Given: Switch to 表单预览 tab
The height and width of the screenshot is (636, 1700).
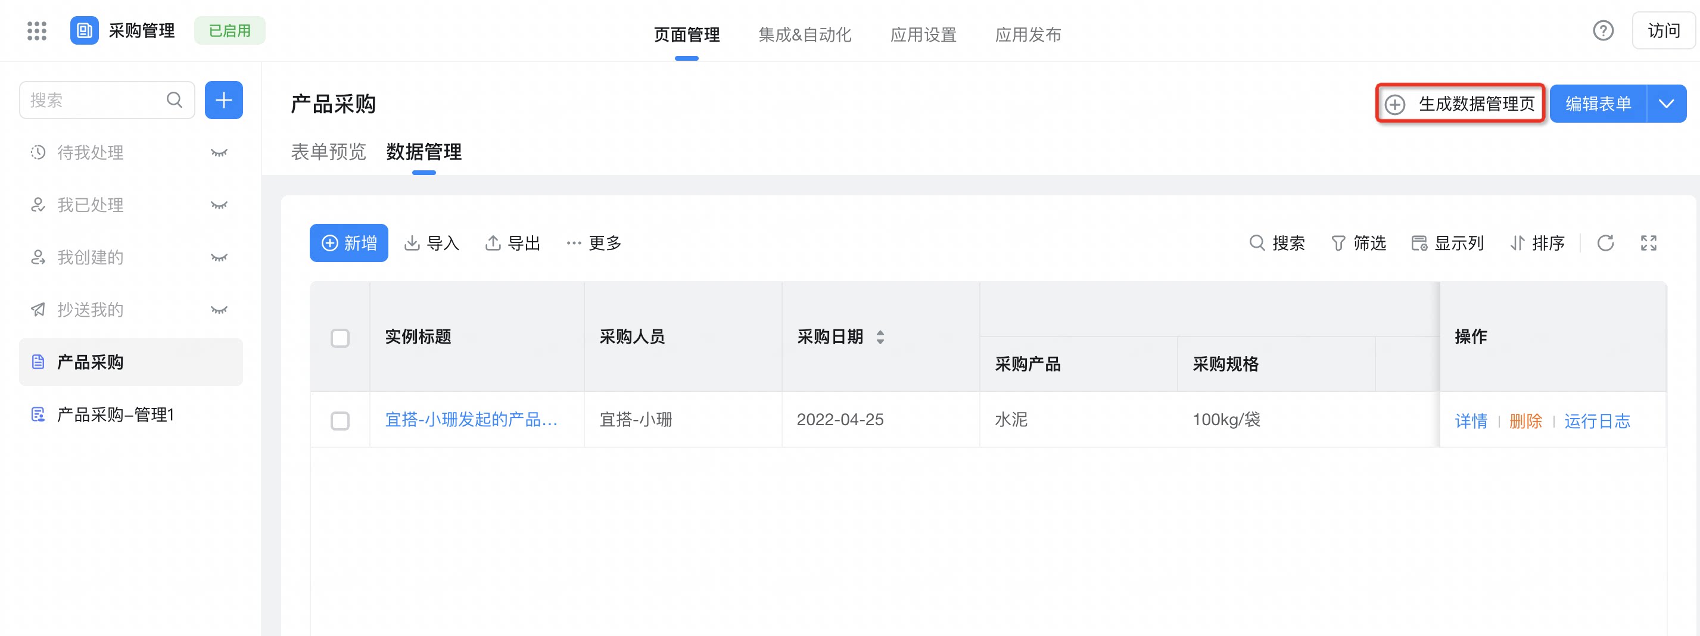Looking at the screenshot, I should (x=328, y=152).
